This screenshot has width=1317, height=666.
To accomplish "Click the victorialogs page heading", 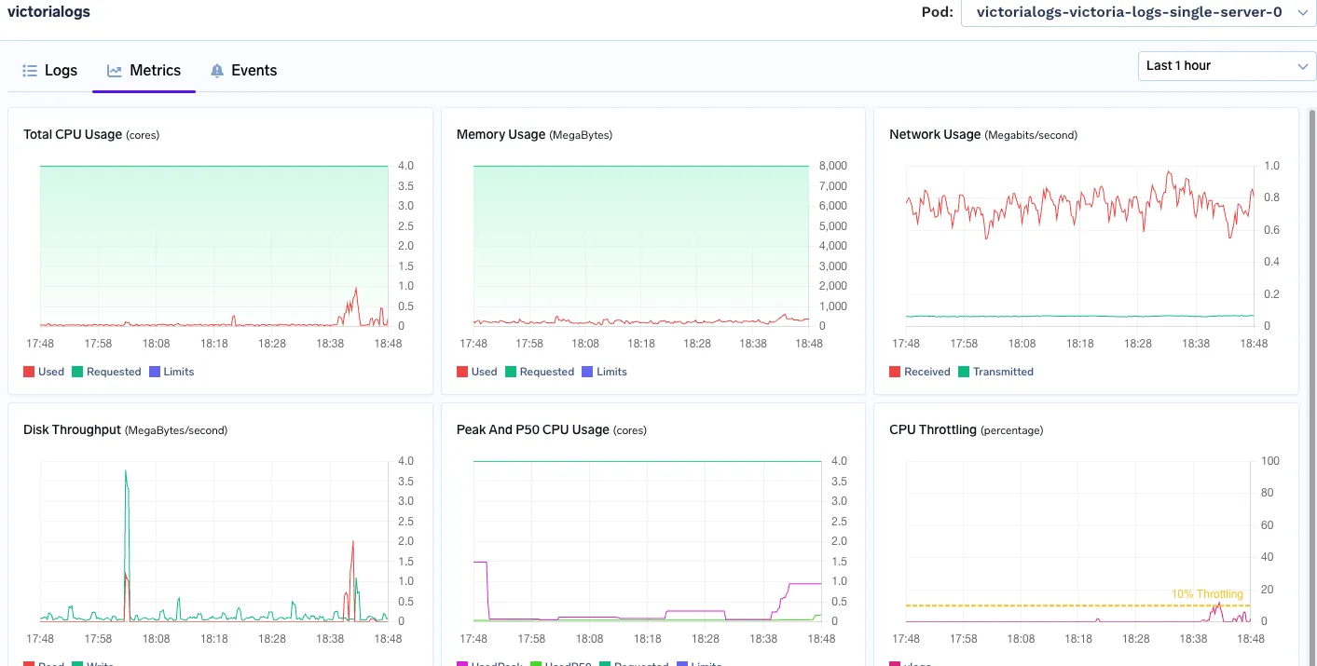I will tap(48, 12).
